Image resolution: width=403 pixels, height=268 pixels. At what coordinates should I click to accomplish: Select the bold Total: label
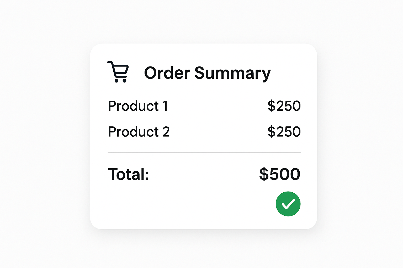point(129,174)
